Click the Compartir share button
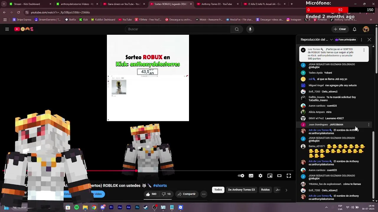 (x=186, y=194)
